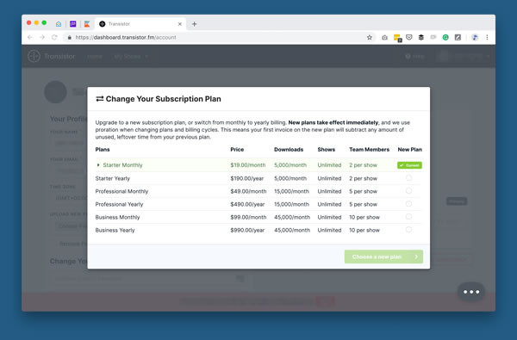
Task: Bookmark page with the star icon
Action: tap(370, 38)
